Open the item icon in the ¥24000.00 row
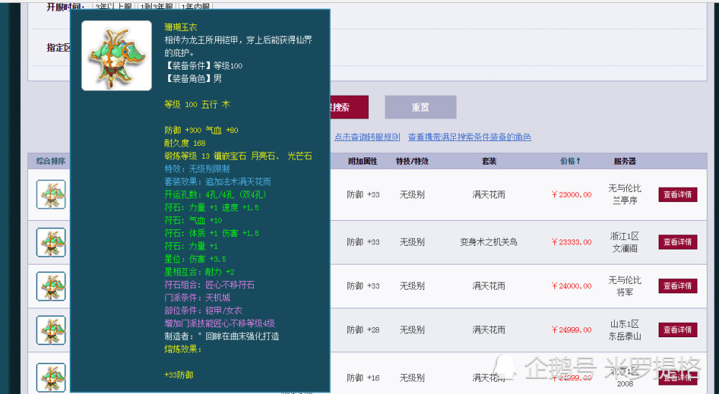This screenshot has height=394, width=719. point(51,286)
